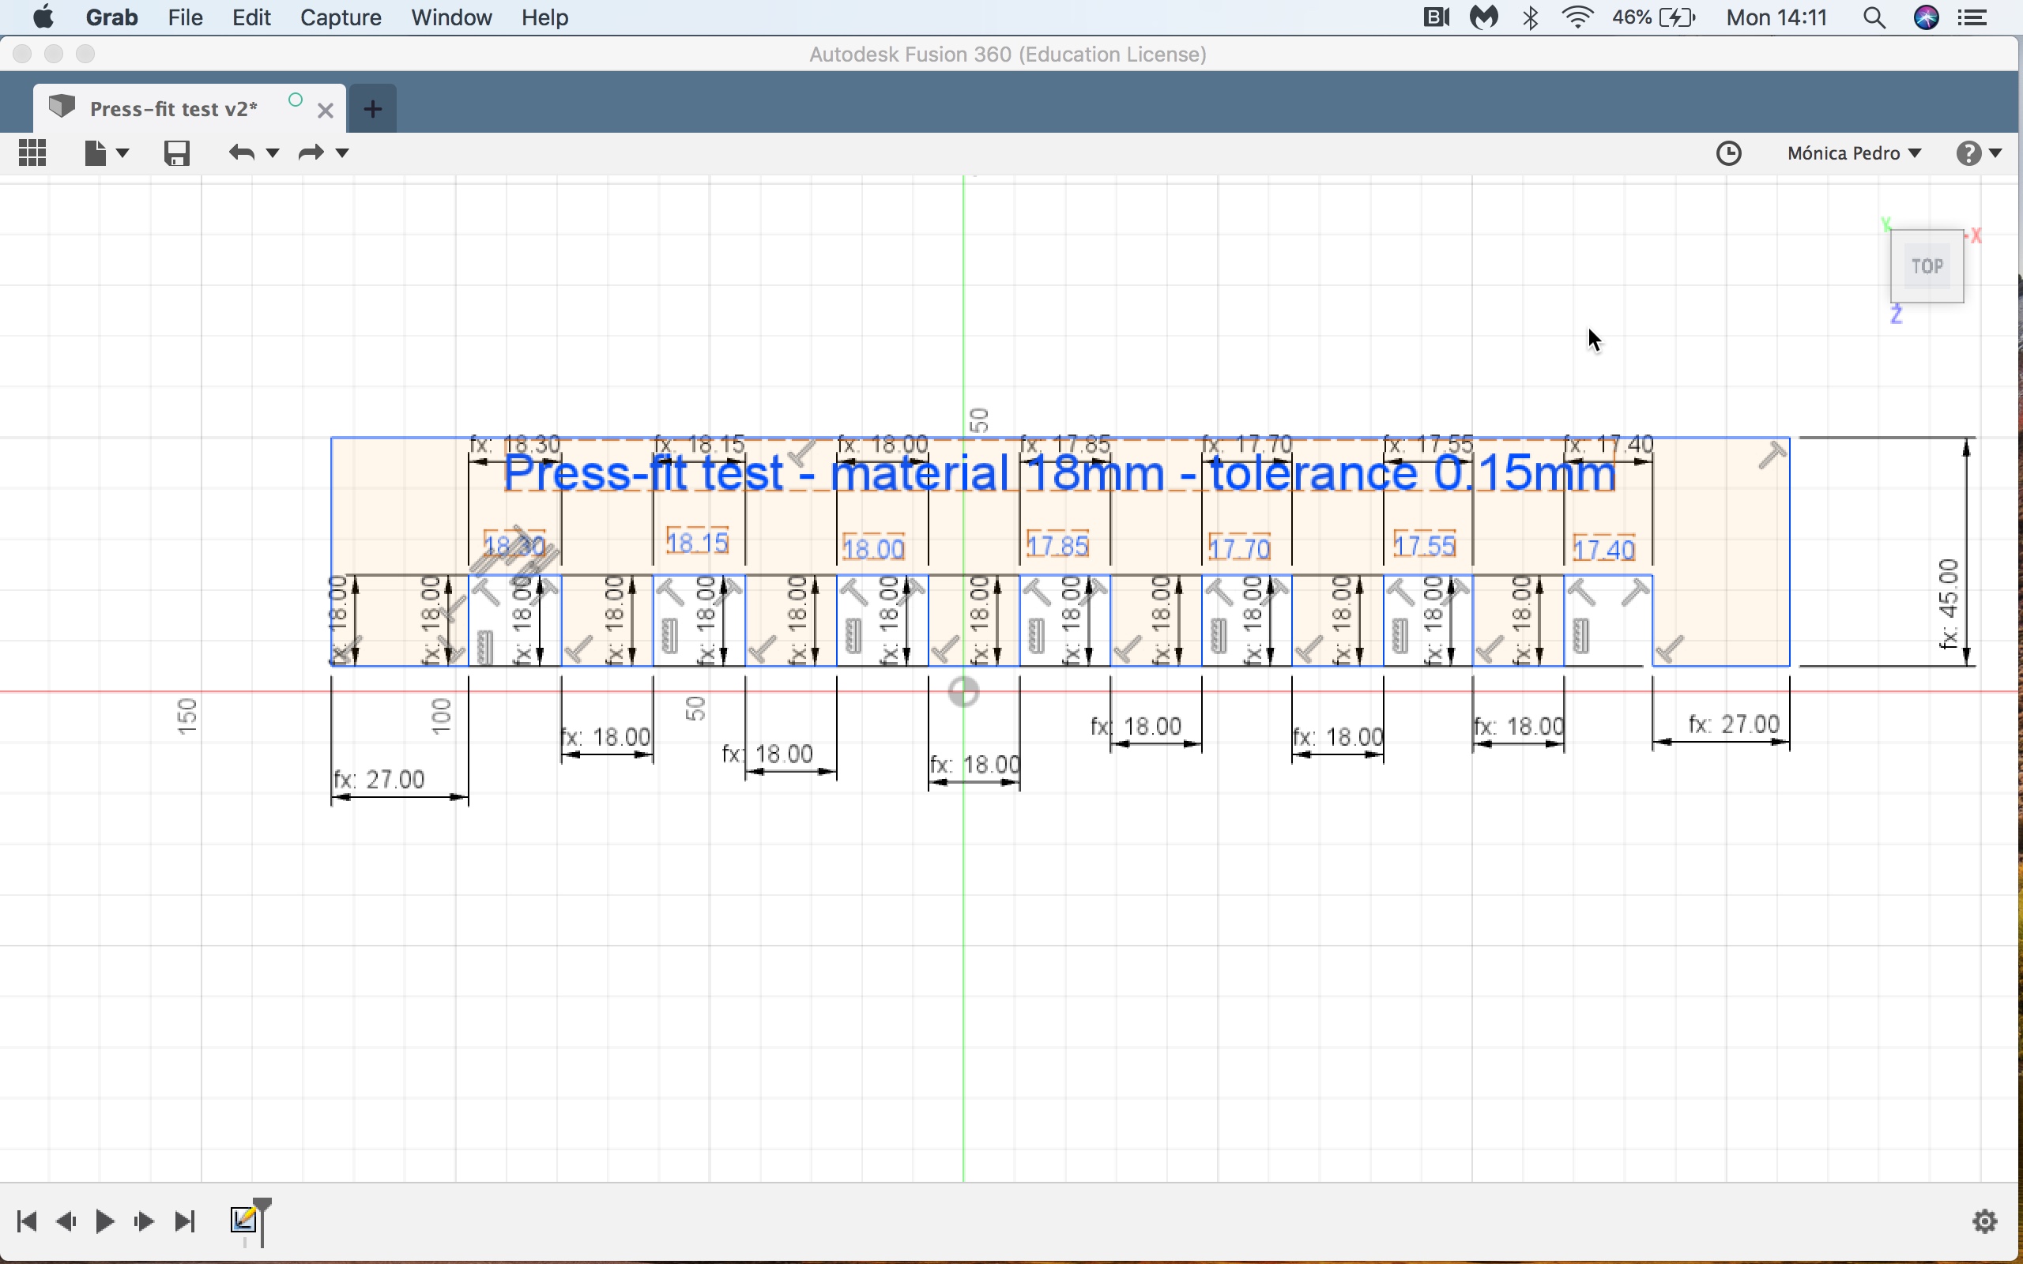Open the File document icon
Viewport: 2023px width, 1264px height.
point(96,153)
